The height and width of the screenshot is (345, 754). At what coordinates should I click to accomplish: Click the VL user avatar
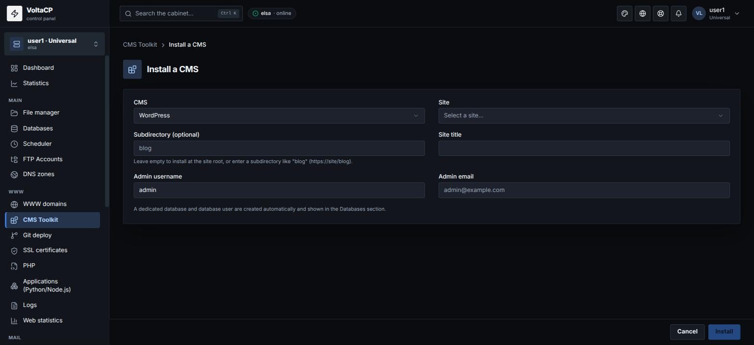click(x=699, y=13)
